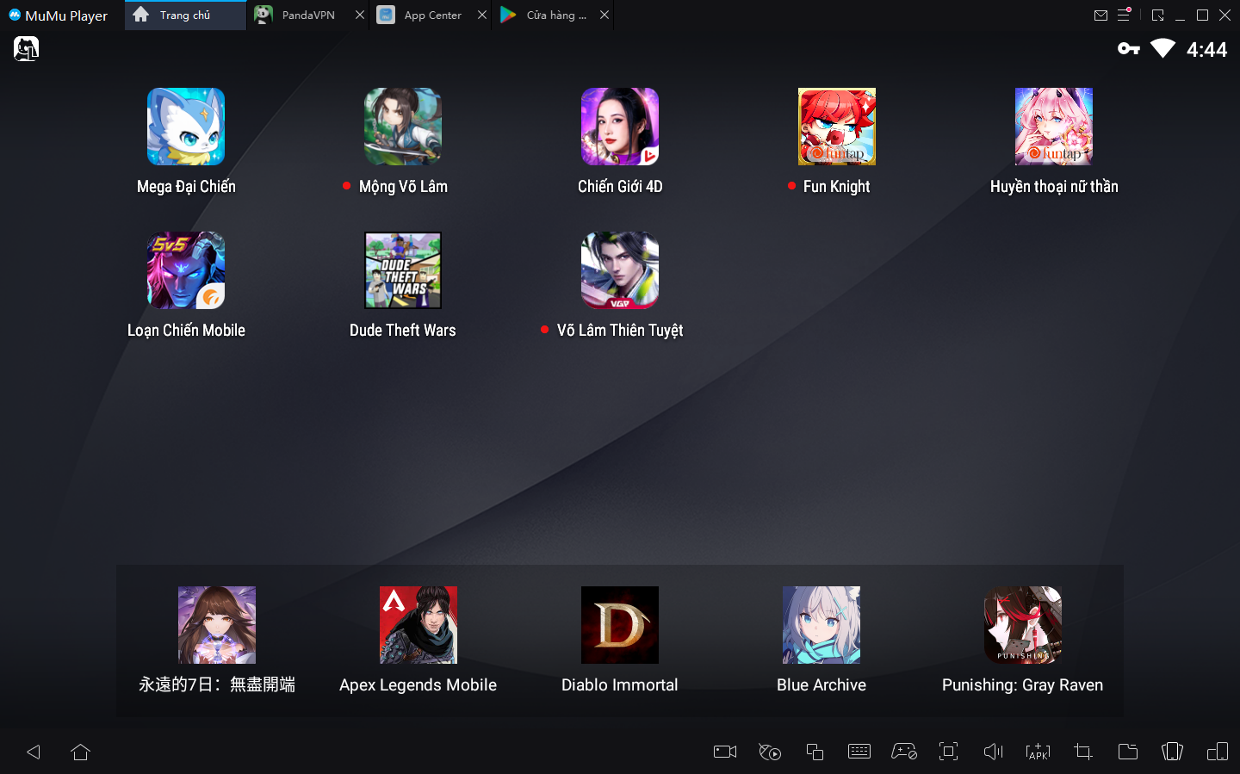Close the PandaVPN tab
The height and width of the screenshot is (774, 1240).
click(x=360, y=15)
